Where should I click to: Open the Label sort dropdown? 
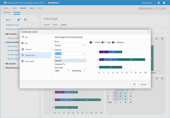coord(62,70)
